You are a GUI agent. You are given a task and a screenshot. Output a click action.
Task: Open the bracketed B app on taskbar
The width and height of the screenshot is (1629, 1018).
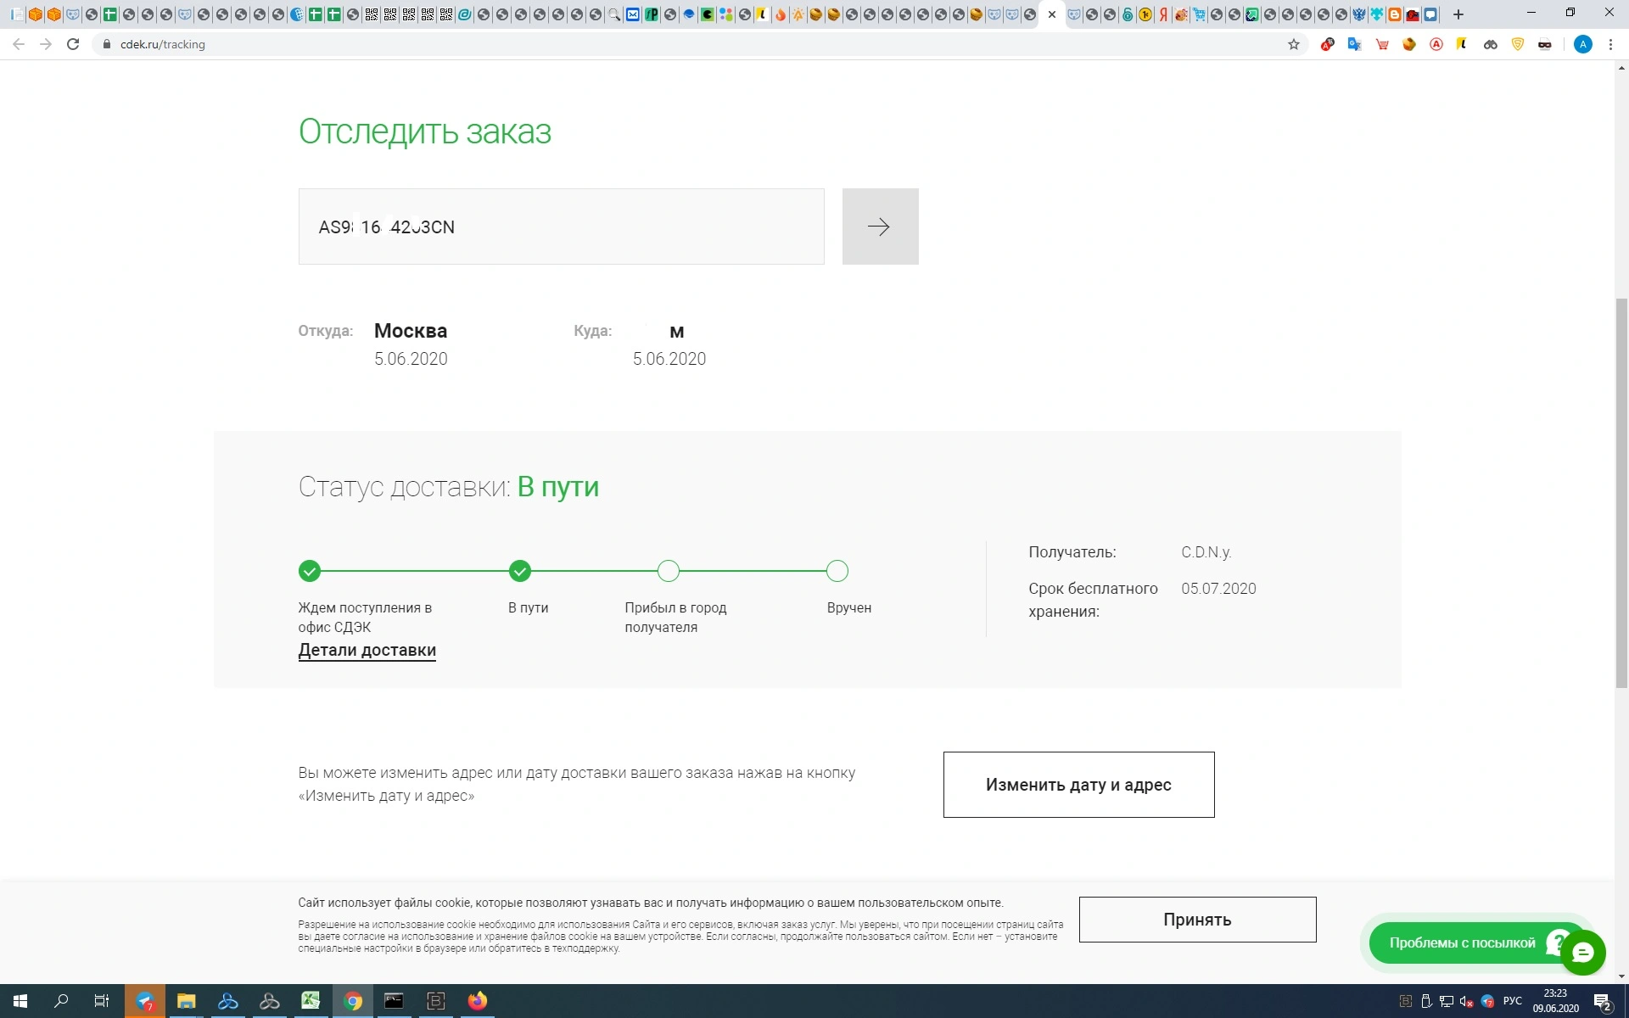coord(435,1001)
